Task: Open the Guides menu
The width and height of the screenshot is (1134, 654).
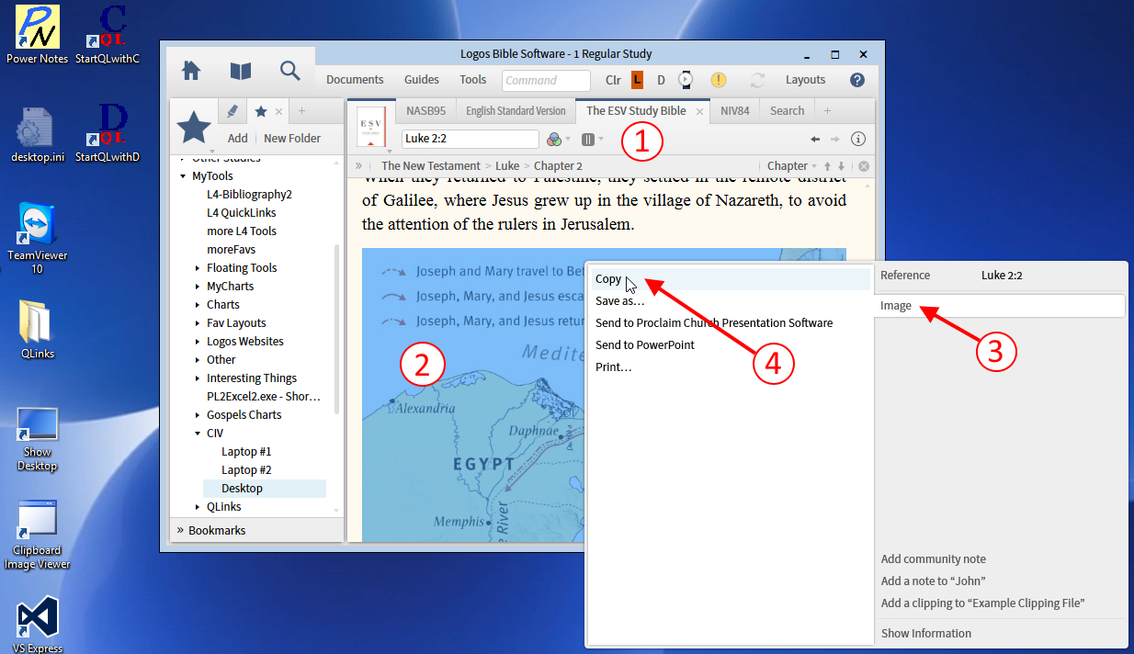Action: click(422, 80)
